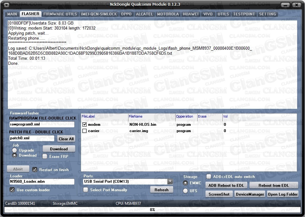Toggle Restart on finish checkbox
305x217 pixels.
[35, 170]
